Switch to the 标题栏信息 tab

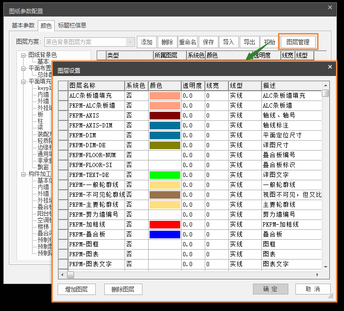point(72,25)
